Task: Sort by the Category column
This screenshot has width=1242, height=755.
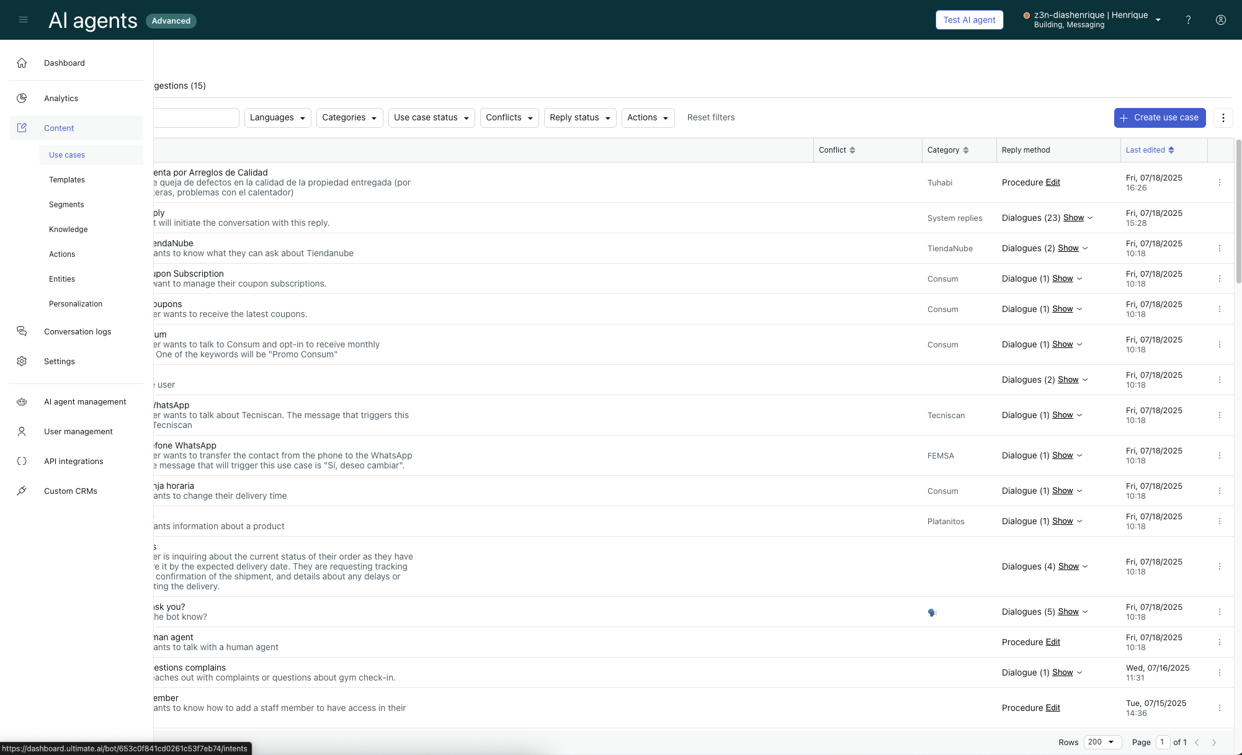Action: tap(965, 150)
